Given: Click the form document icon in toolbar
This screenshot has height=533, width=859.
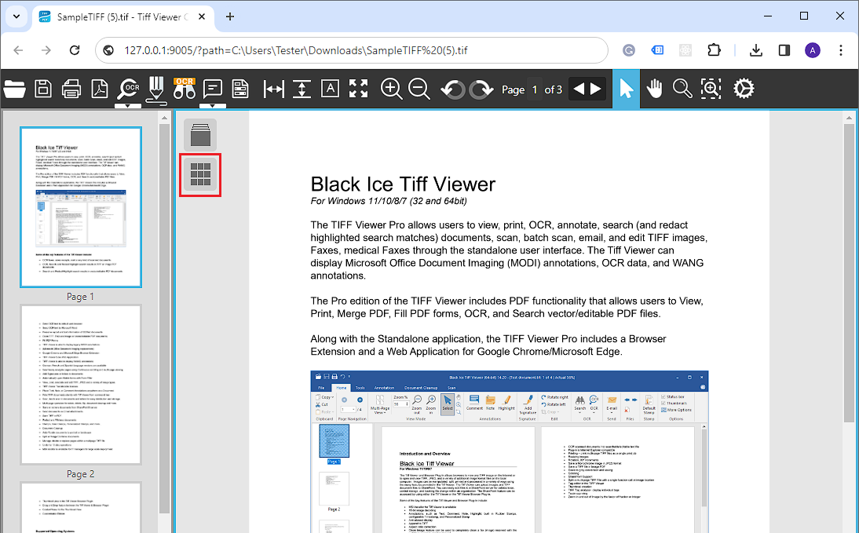Looking at the screenshot, I should pyautogui.click(x=240, y=89).
